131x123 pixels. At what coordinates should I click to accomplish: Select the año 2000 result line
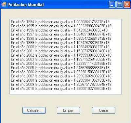[60, 47]
